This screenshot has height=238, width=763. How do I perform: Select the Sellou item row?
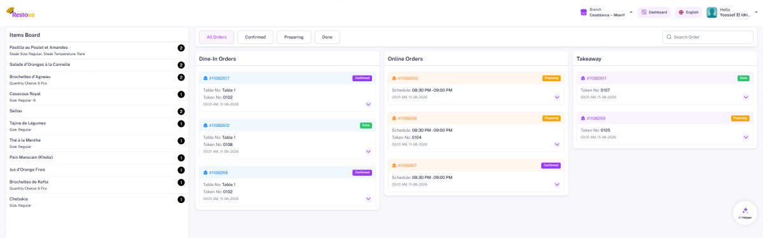tap(97, 111)
